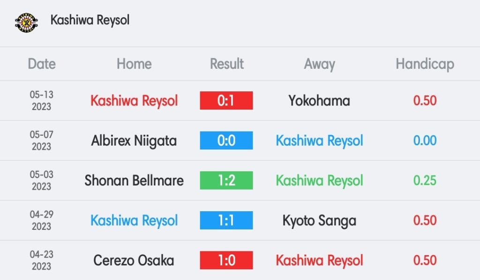Click the Albirex Niigata home team name

pyautogui.click(x=134, y=141)
